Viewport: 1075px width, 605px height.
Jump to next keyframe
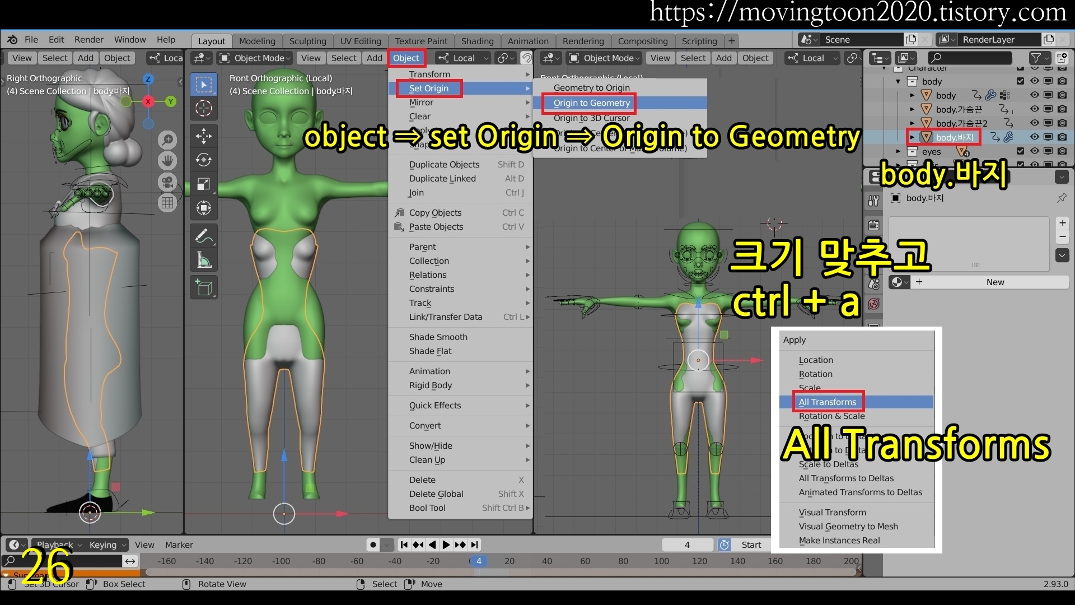[x=460, y=544]
